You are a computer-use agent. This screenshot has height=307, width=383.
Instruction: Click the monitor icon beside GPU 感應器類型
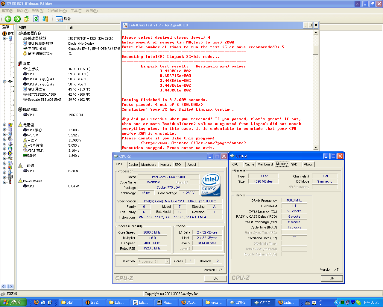point(25,43)
